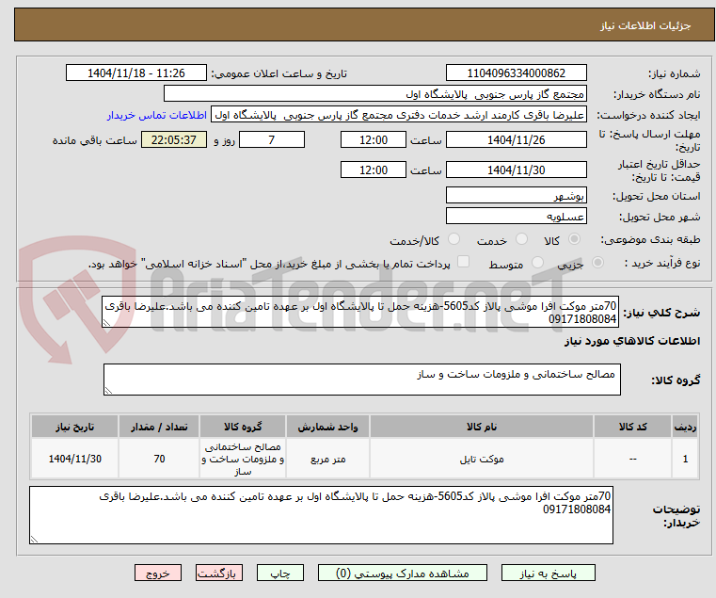Click the response deadline date 1404/11/26

coord(516,140)
